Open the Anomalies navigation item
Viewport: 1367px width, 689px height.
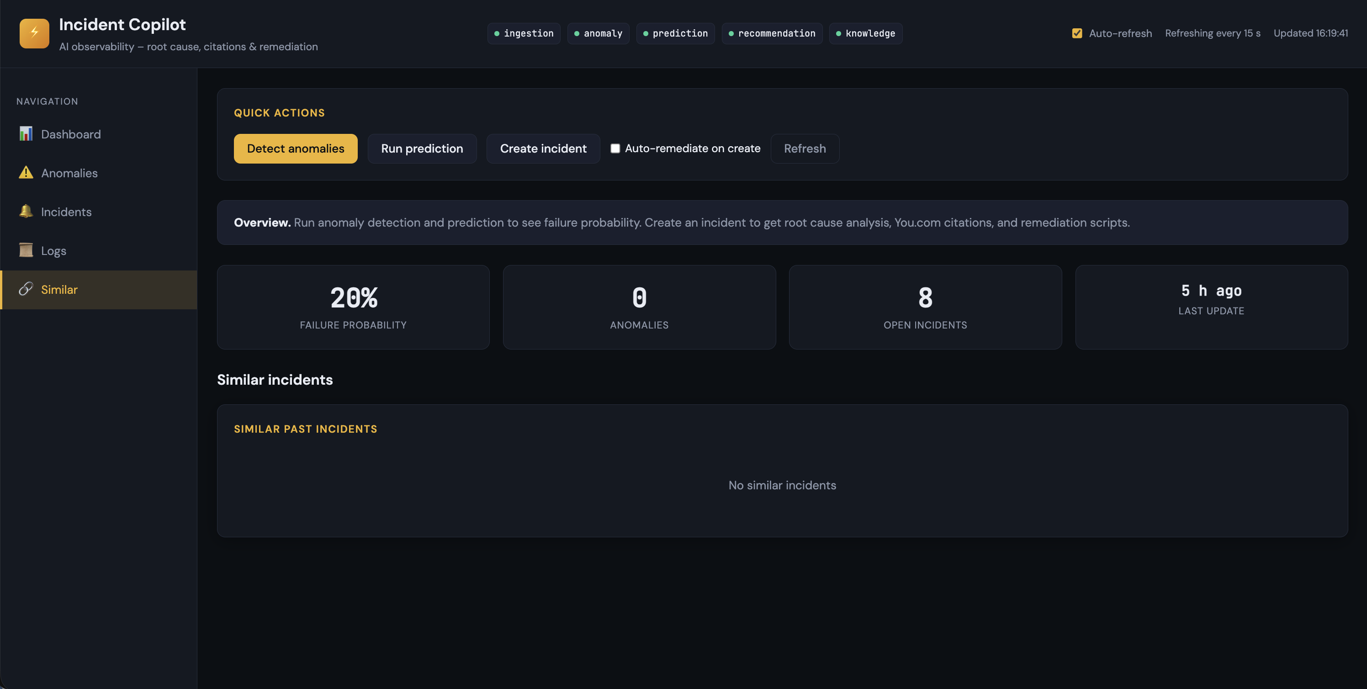click(x=69, y=173)
